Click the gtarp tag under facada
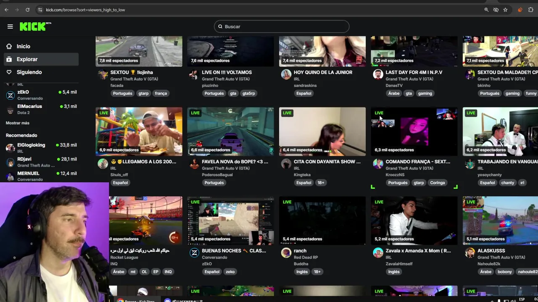This screenshot has width=538, height=302. tap(144, 93)
